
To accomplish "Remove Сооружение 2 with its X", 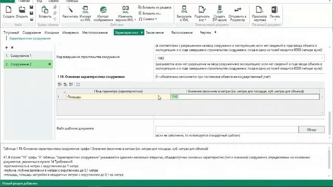I will point(49,64).
